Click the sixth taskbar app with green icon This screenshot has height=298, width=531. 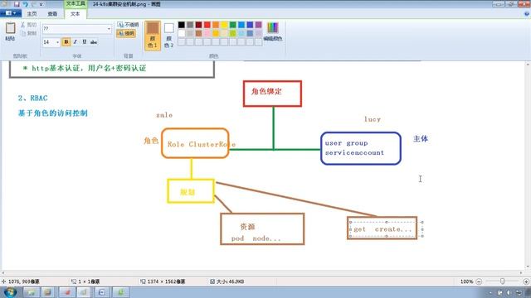coord(120,292)
